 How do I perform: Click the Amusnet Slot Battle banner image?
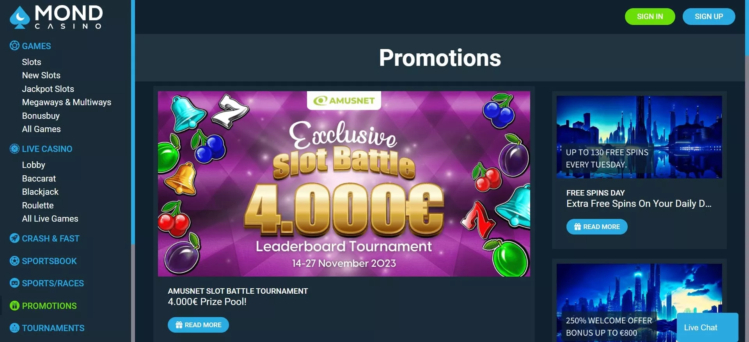[x=344, y=184]
